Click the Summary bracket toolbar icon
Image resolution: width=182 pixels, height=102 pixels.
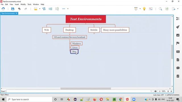(x=57, y=9)
